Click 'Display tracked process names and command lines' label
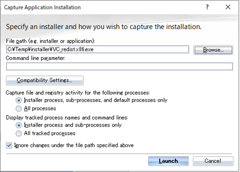 tap(67, 117)
